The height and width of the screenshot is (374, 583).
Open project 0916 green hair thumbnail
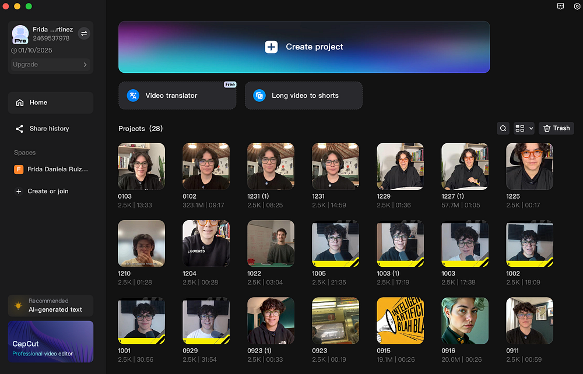(x=465, y=321)
